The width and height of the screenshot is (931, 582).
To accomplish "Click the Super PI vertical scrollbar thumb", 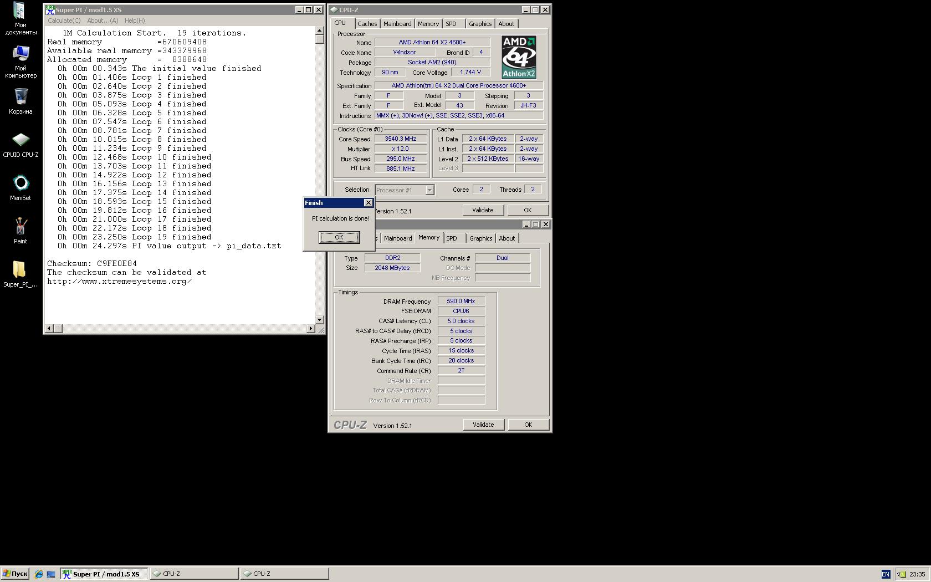I will pyautogui.click(x=320, y=39).
